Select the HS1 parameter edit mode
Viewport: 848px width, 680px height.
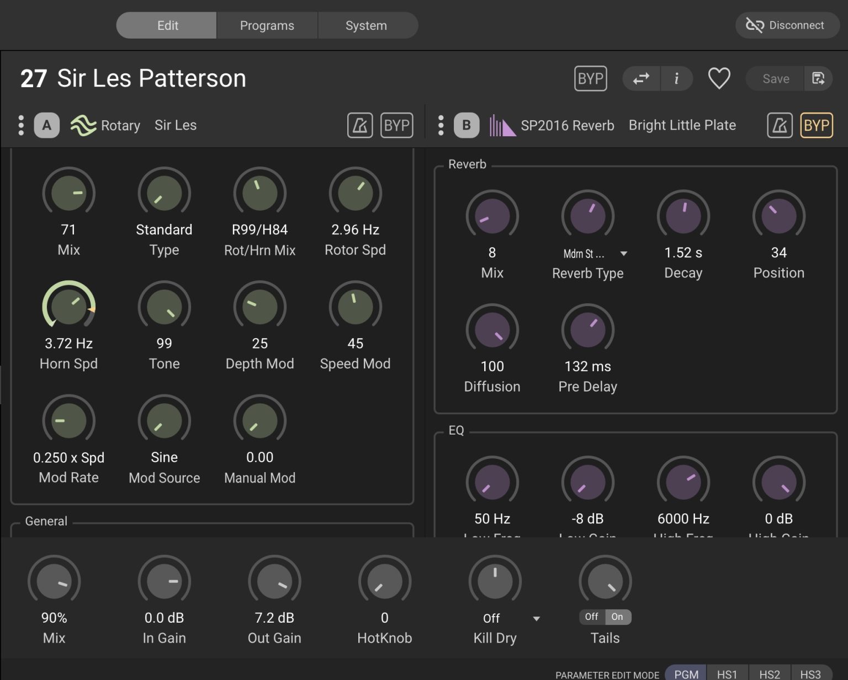tap(727, 674)
